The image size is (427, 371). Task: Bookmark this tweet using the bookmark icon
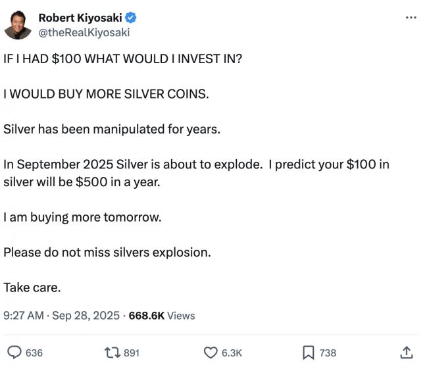coord(308,353)
